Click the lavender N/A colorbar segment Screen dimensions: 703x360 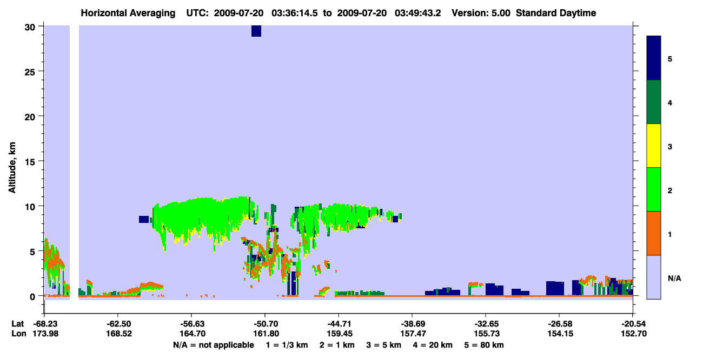click(654, 277)
